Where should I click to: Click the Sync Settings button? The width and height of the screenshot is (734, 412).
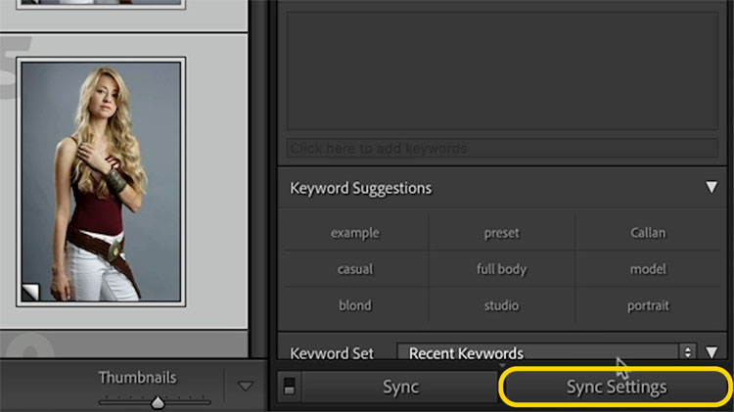(616, 388)
